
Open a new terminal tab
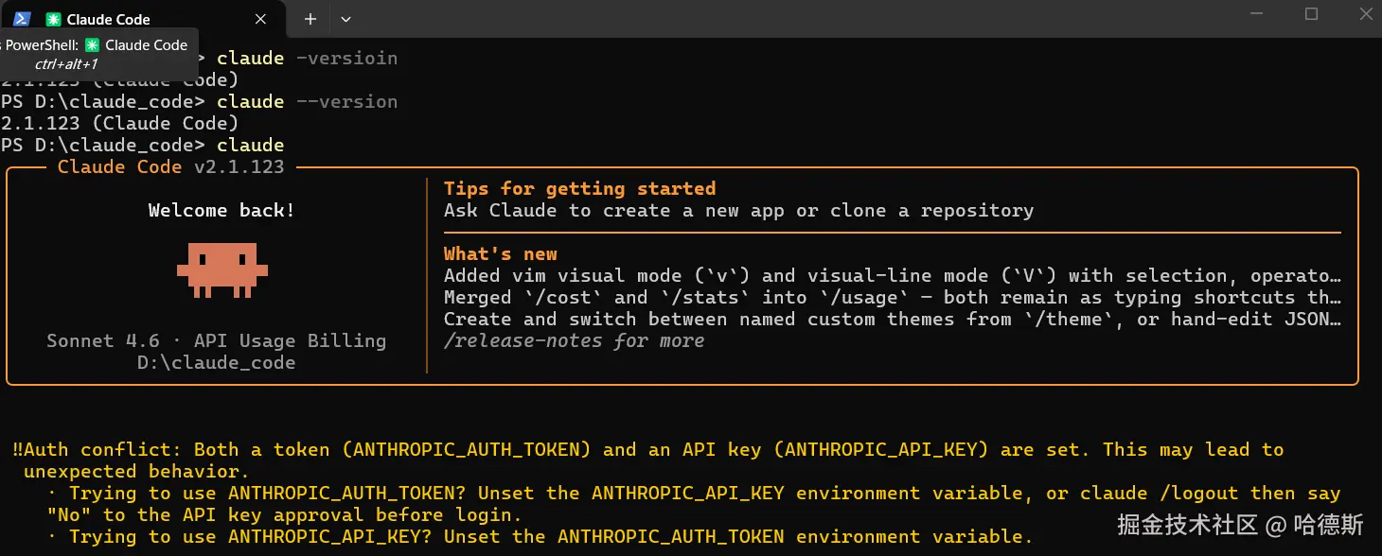click(310, 19)
